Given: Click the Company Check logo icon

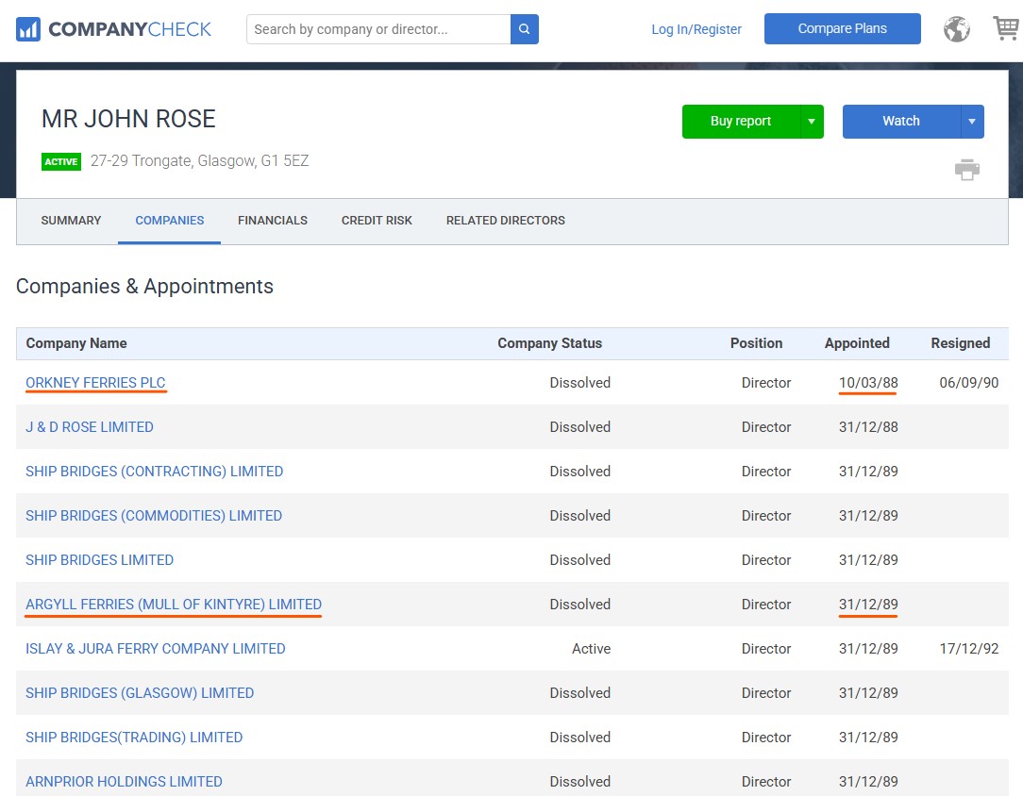Looking at the screenshot, I should pyautogui.click(x=28, y=29).
